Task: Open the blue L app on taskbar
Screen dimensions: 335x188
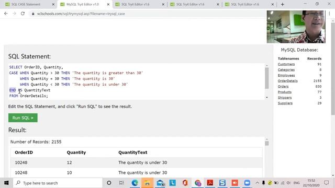Action: click(x=172, y=183)
